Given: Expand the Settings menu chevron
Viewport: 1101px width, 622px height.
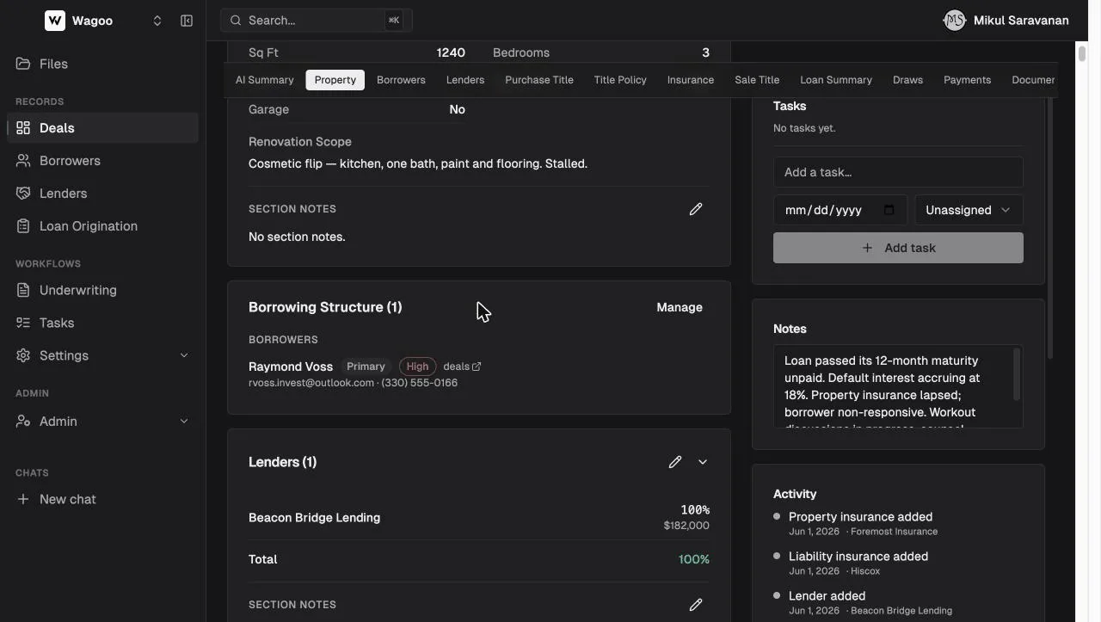Looking at the screenshot, I should (183, 355).
